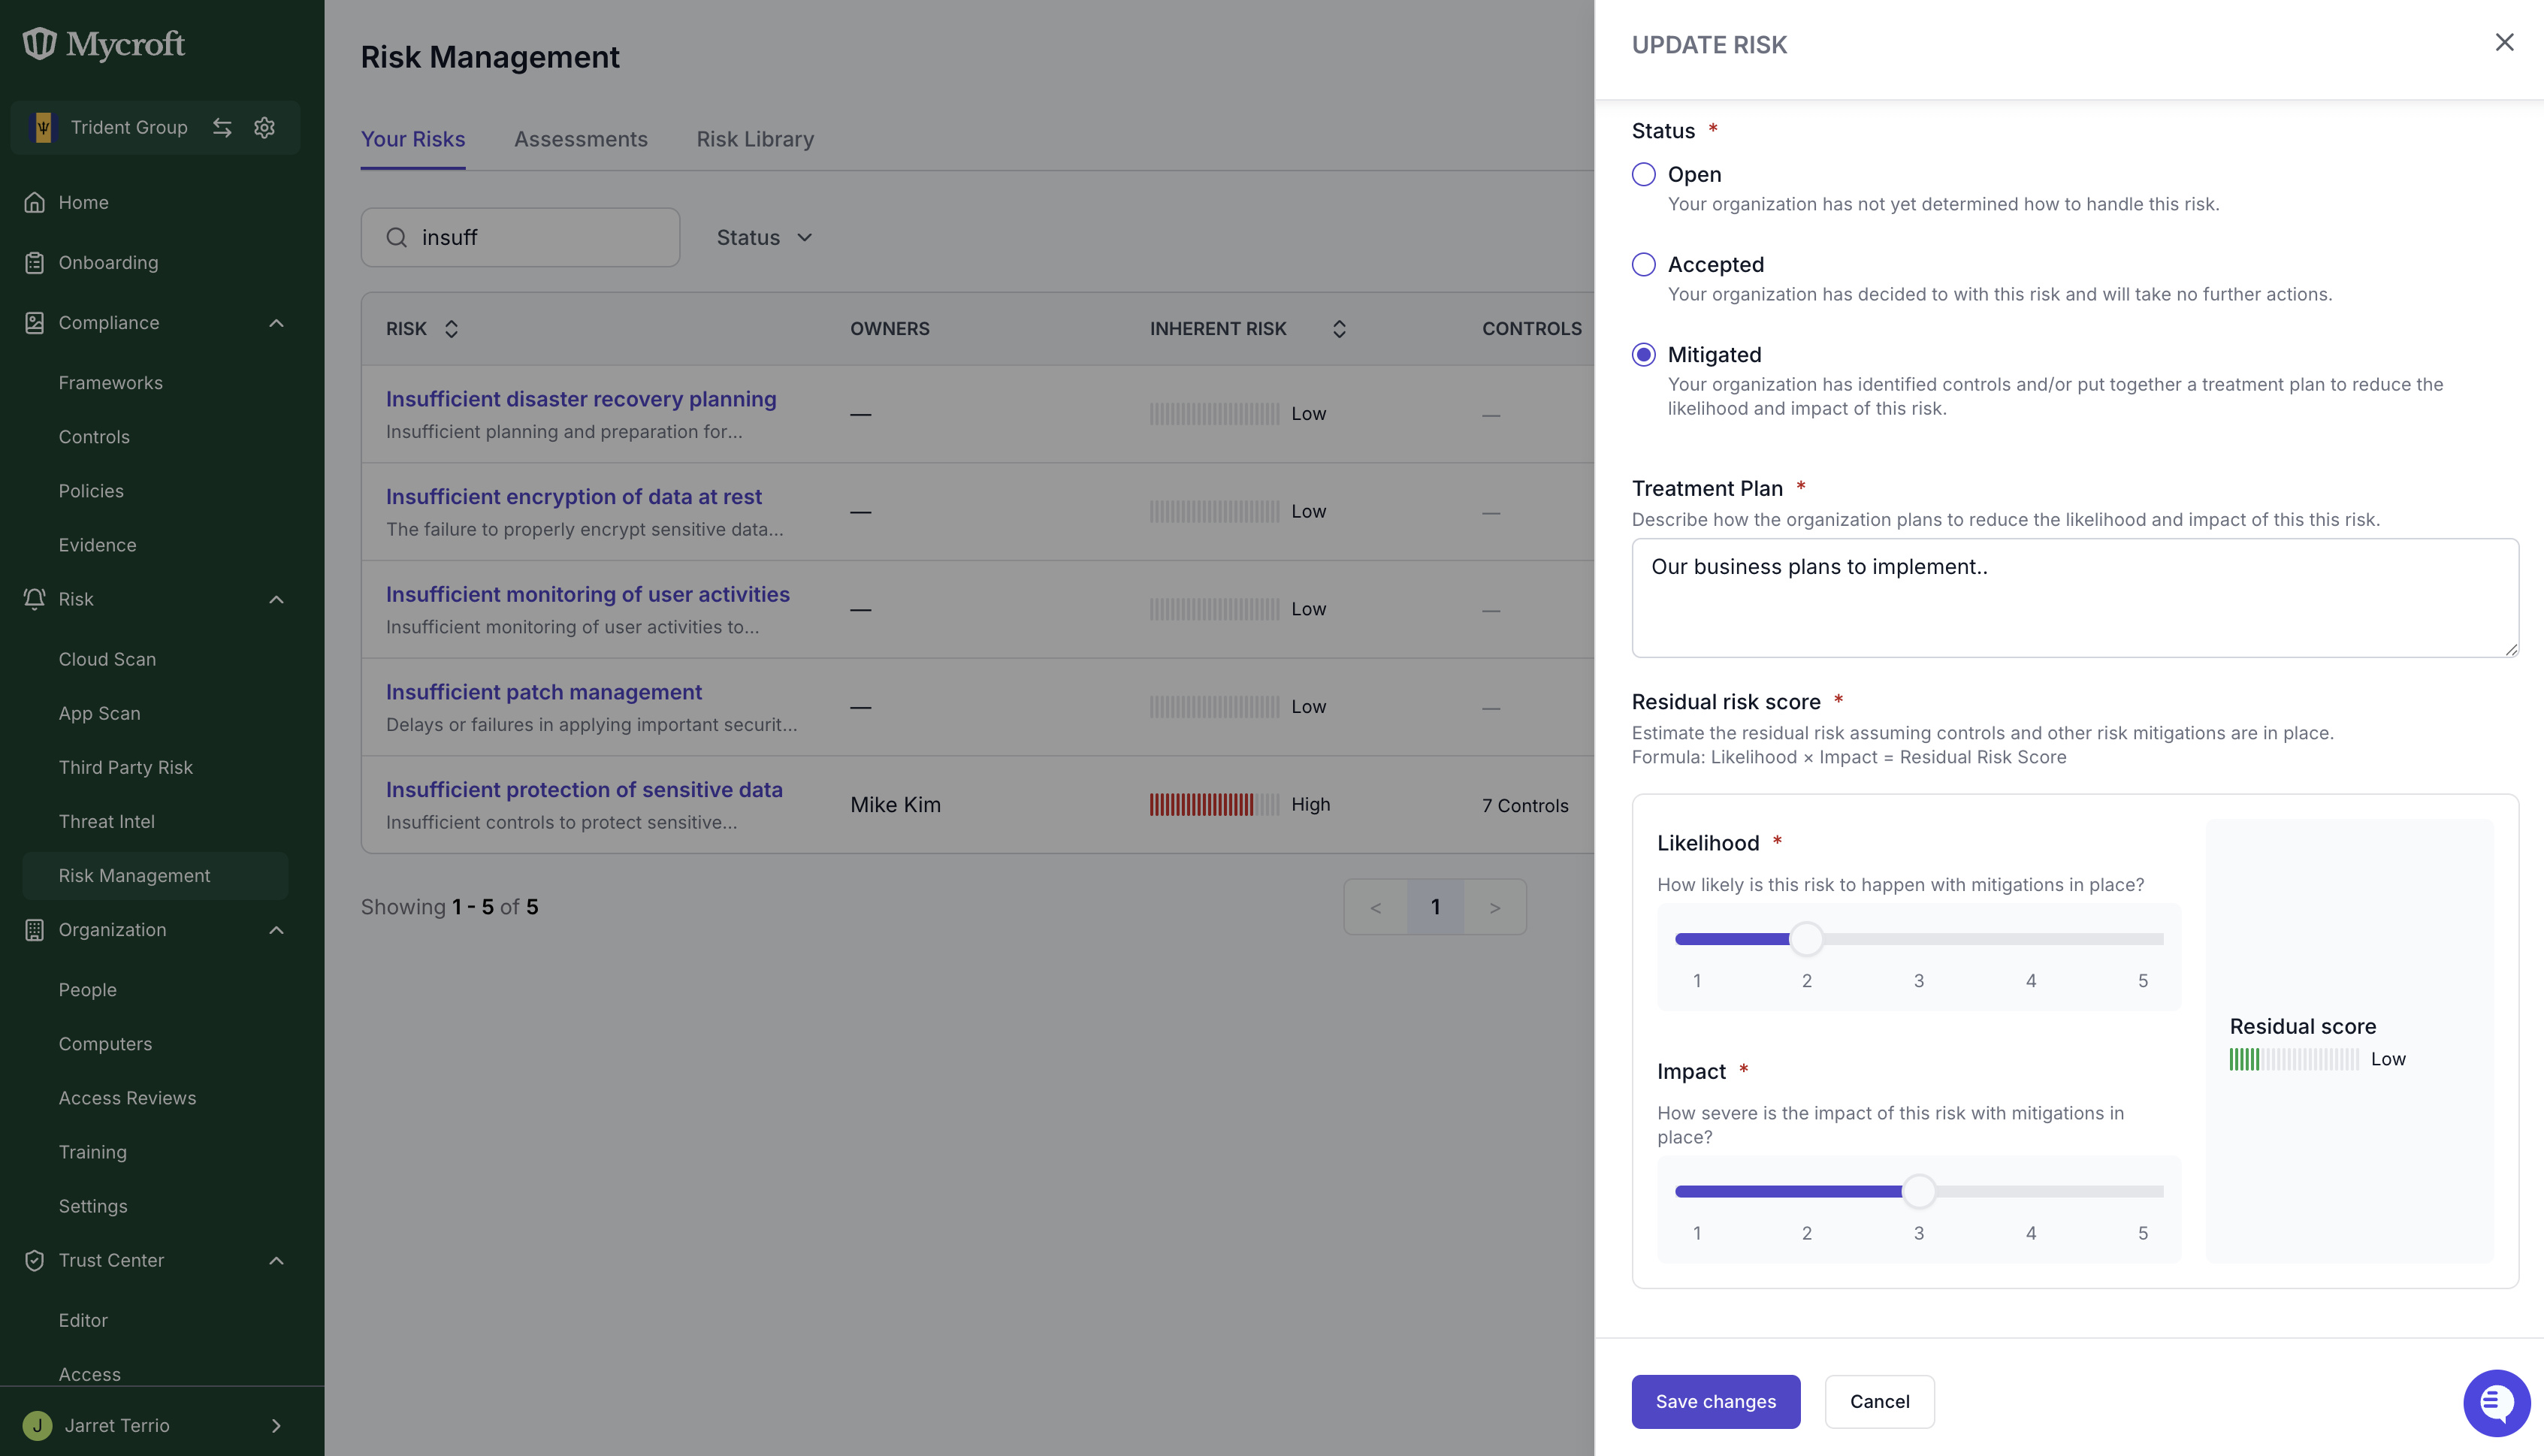The height and width of the screenshot is (1456, 2544).
Task: Open People in the sidebar
Action: point(87,989)
